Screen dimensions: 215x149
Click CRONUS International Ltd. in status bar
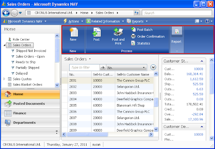coord(22,145)
